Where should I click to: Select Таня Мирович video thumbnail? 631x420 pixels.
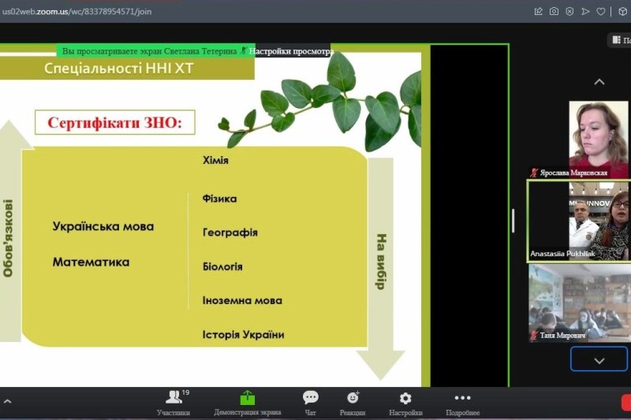580,303
